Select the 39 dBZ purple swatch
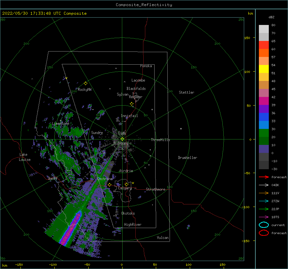This screenshot has height=269, width=288. click(x=264, y=109)
